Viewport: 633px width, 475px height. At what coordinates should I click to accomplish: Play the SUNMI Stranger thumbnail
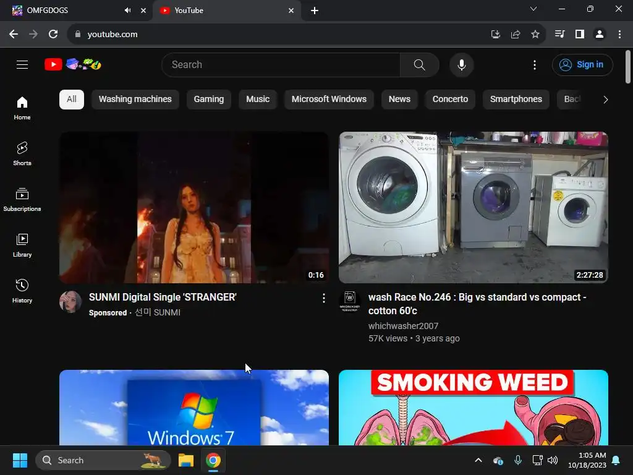pyautogui.click(x=193, y=208)
